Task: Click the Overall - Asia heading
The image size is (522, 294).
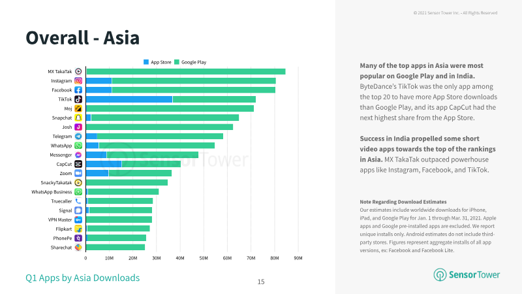Action: [x=83, y=38]
